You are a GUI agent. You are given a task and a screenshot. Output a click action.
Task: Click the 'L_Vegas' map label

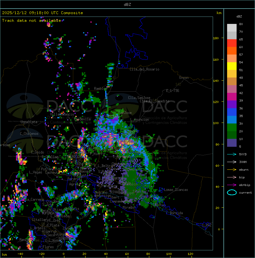36,172
